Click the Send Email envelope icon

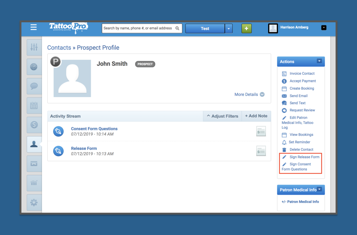(284, 96)
